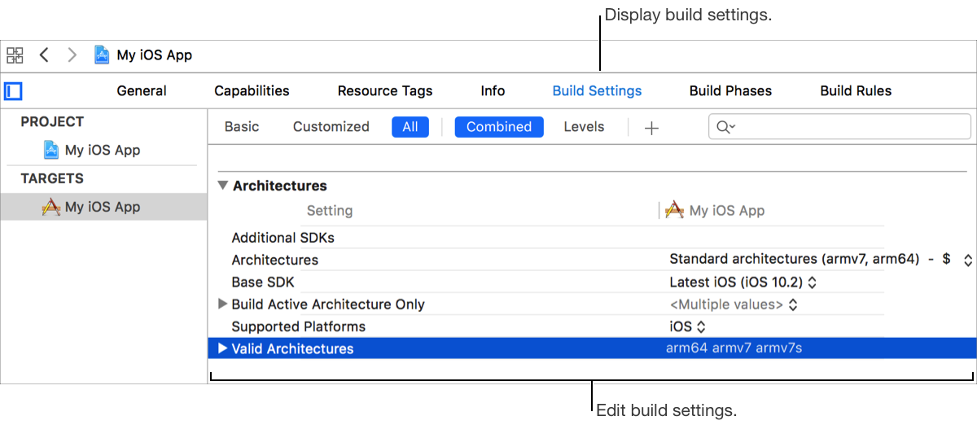Switch to the Levels view

[584, 127]
